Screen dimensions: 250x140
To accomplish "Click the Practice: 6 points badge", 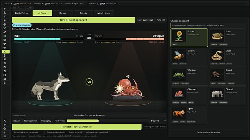I will [22, 25].
